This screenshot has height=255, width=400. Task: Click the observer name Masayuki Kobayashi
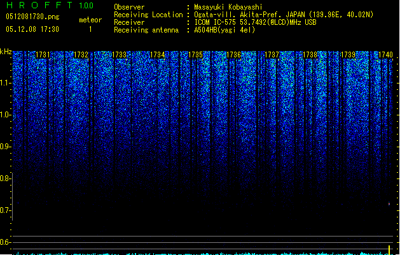click(x=228, y=7)
